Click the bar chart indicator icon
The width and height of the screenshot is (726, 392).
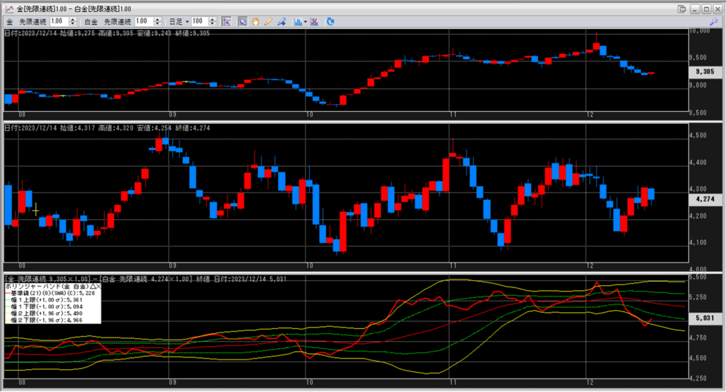coord(298,21)
